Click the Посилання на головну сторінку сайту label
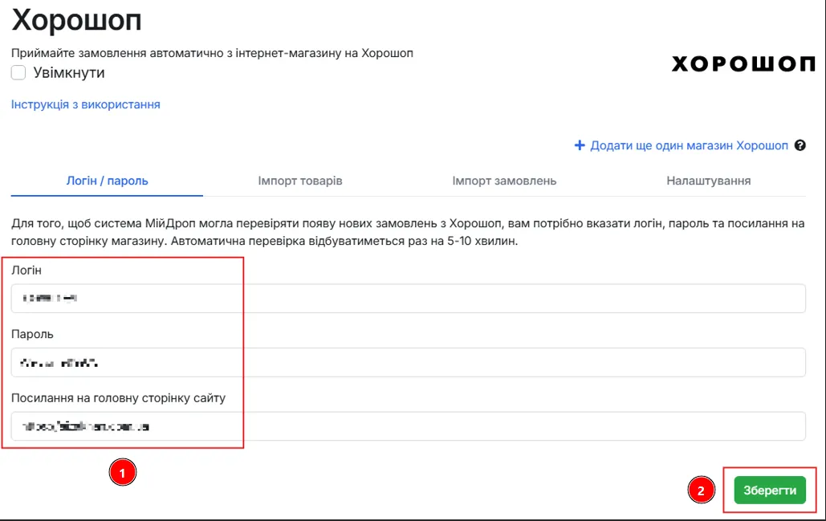The image size is (826, 521). pyautogui.click(x=118, y=397)
